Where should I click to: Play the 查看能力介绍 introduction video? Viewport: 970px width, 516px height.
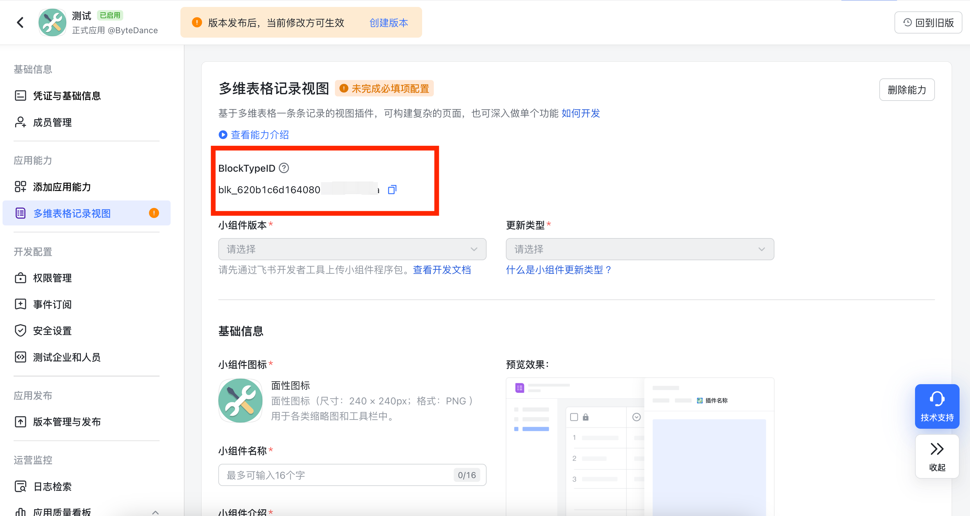coord(222,135)
